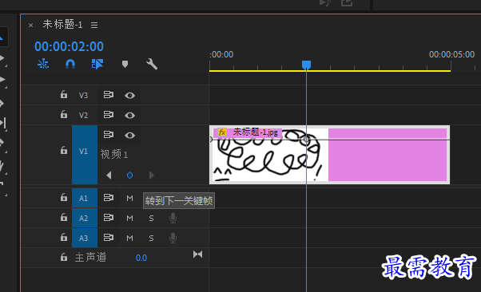Screen dimensions: 481x292
Task: Click the playhead marker on the ruler
Action: tap(306, 65)
